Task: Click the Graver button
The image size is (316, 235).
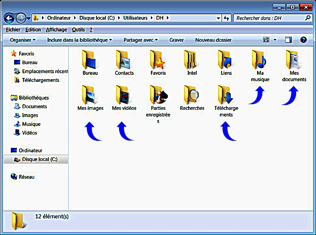Action: (177, 40)
